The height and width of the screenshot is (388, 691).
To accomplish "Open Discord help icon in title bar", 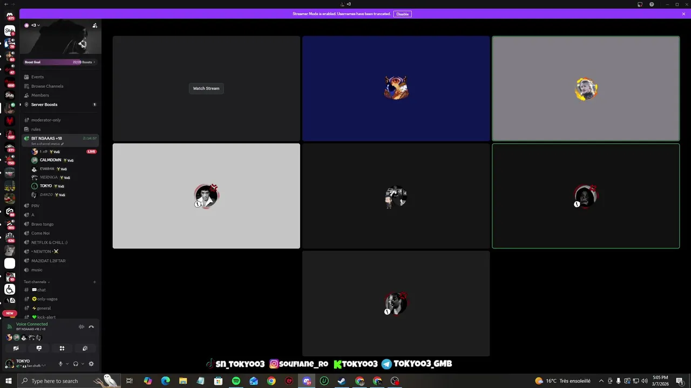I will click(x=652, y=4).
